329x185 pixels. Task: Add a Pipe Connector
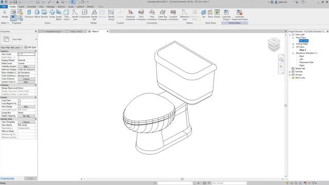pos(152,15)
